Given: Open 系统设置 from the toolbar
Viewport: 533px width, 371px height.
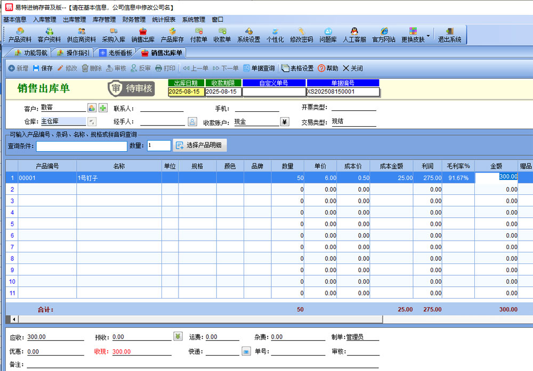Looking at the screenshot, I should point(248,35).
